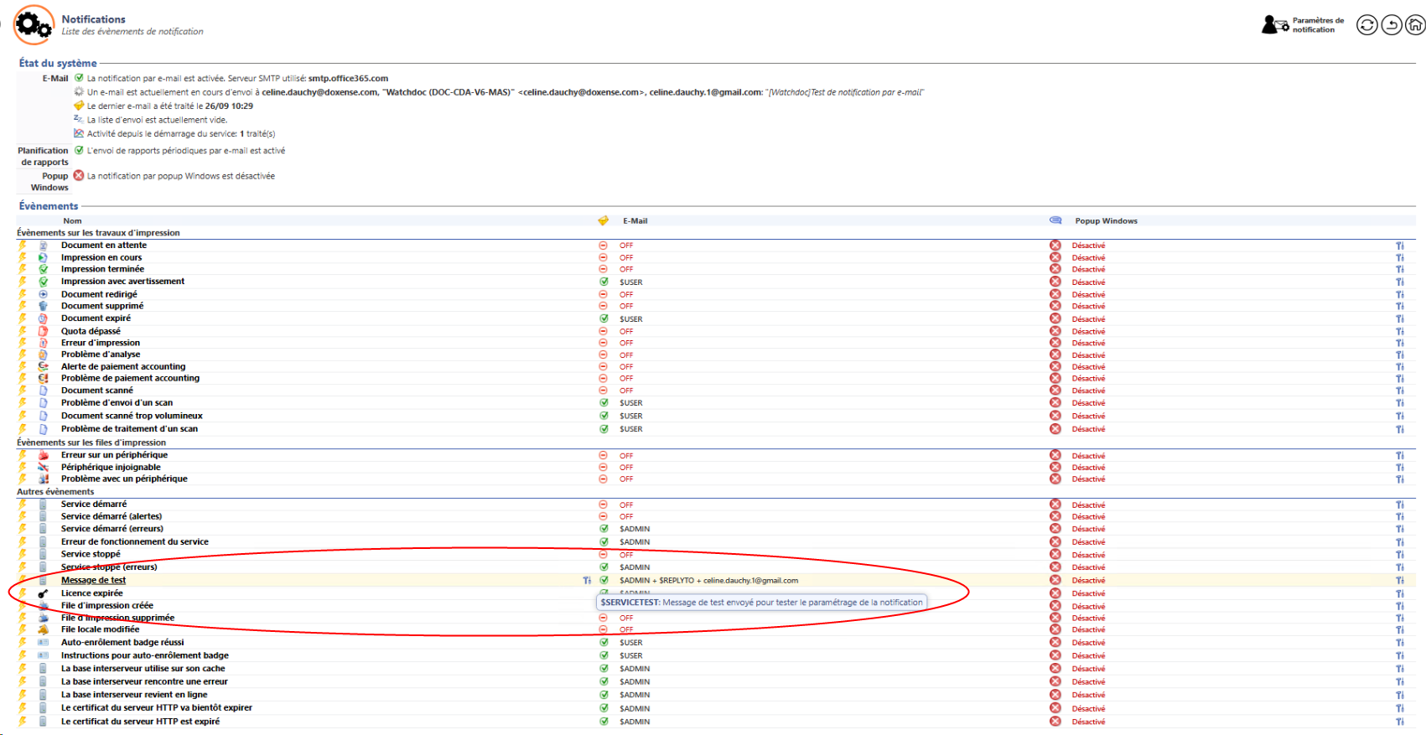Click the key icon beside Licence expirée

click(43, 593)
